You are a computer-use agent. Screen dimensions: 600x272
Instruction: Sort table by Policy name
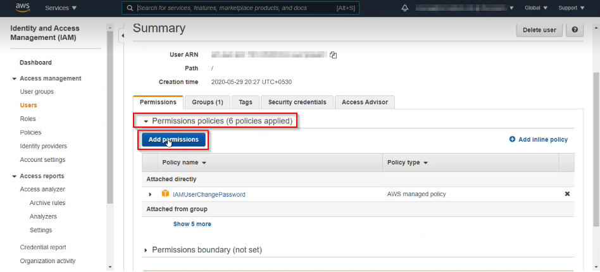184,163
